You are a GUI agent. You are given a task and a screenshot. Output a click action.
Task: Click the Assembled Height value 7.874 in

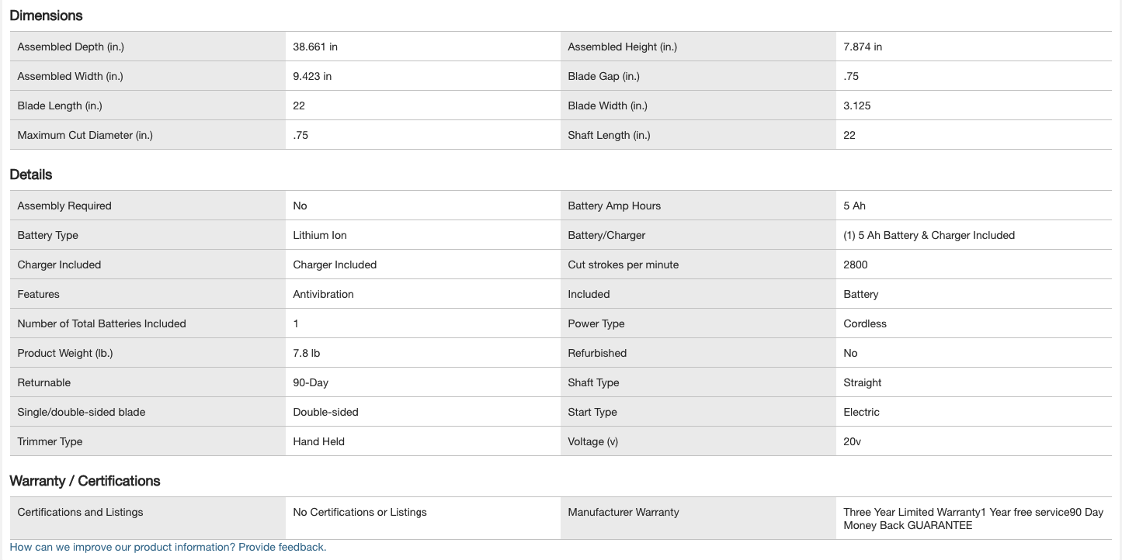click(x=863, y=47)
